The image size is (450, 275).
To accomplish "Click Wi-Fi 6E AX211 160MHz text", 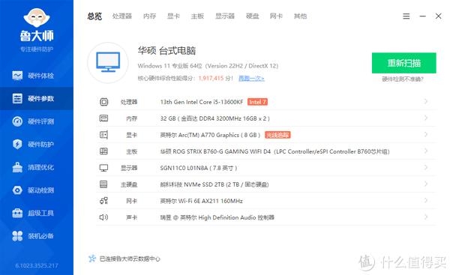I will pos(210,201).
